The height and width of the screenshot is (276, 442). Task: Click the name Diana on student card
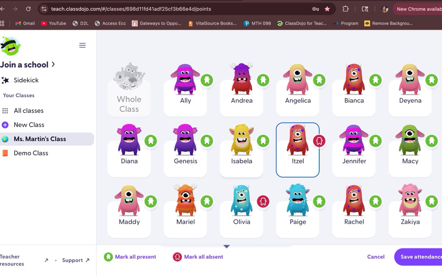(129, 161)
